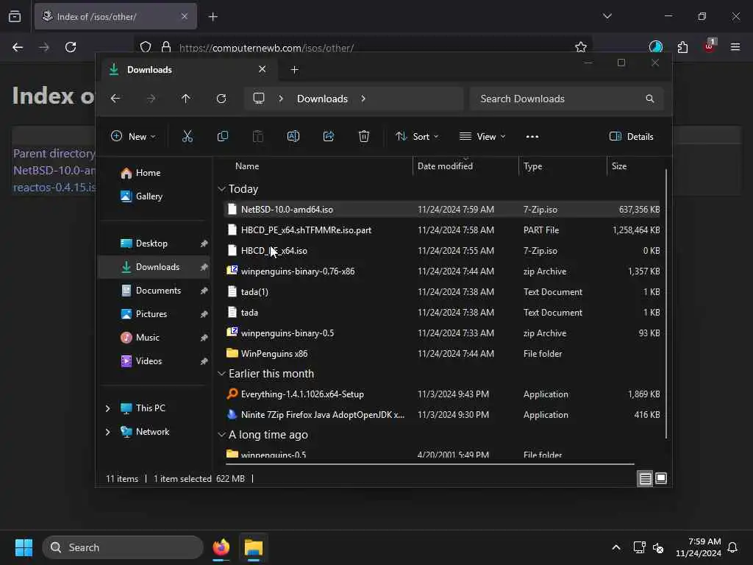
Task: Sort by the Size column header
Action: [x=635, y=166]
